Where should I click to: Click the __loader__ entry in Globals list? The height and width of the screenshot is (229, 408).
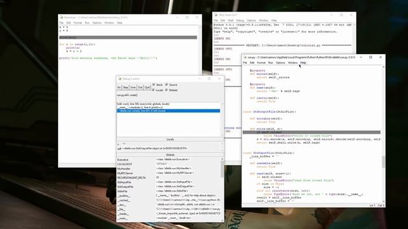(123, 214)
